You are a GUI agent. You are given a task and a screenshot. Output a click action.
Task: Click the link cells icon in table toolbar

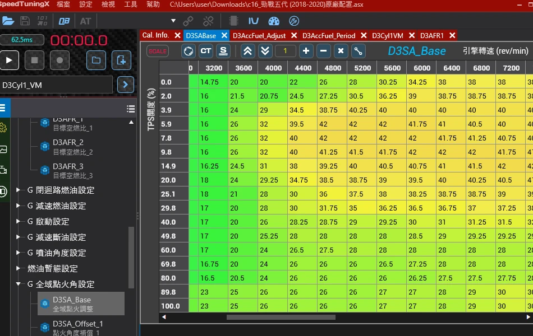pyautogui.click(x=358, y=52)
